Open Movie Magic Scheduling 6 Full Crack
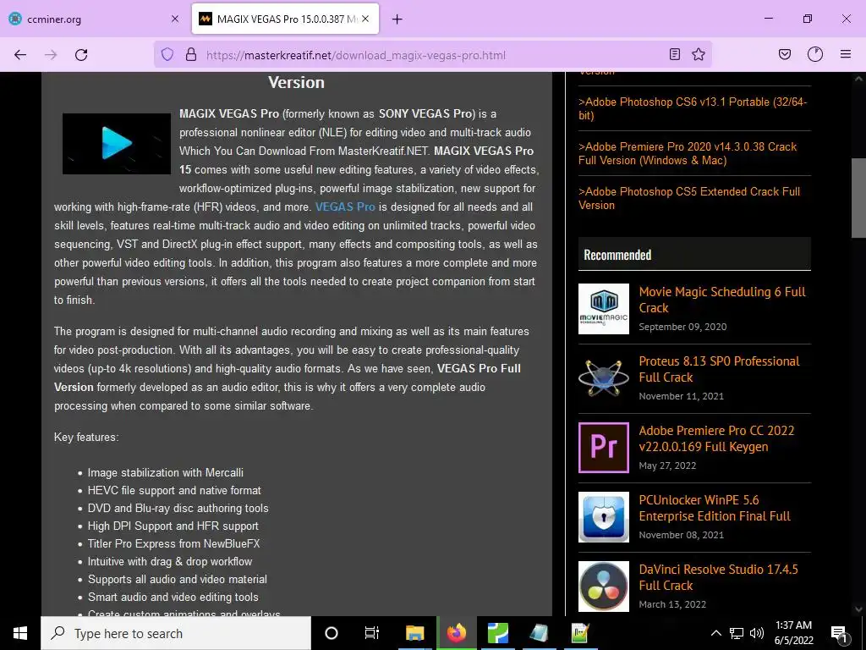Image resolution: width=866 pixels, height=650 pixels. [x=722, y=300]
